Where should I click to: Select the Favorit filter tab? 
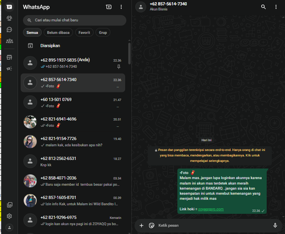coord(84,33)
